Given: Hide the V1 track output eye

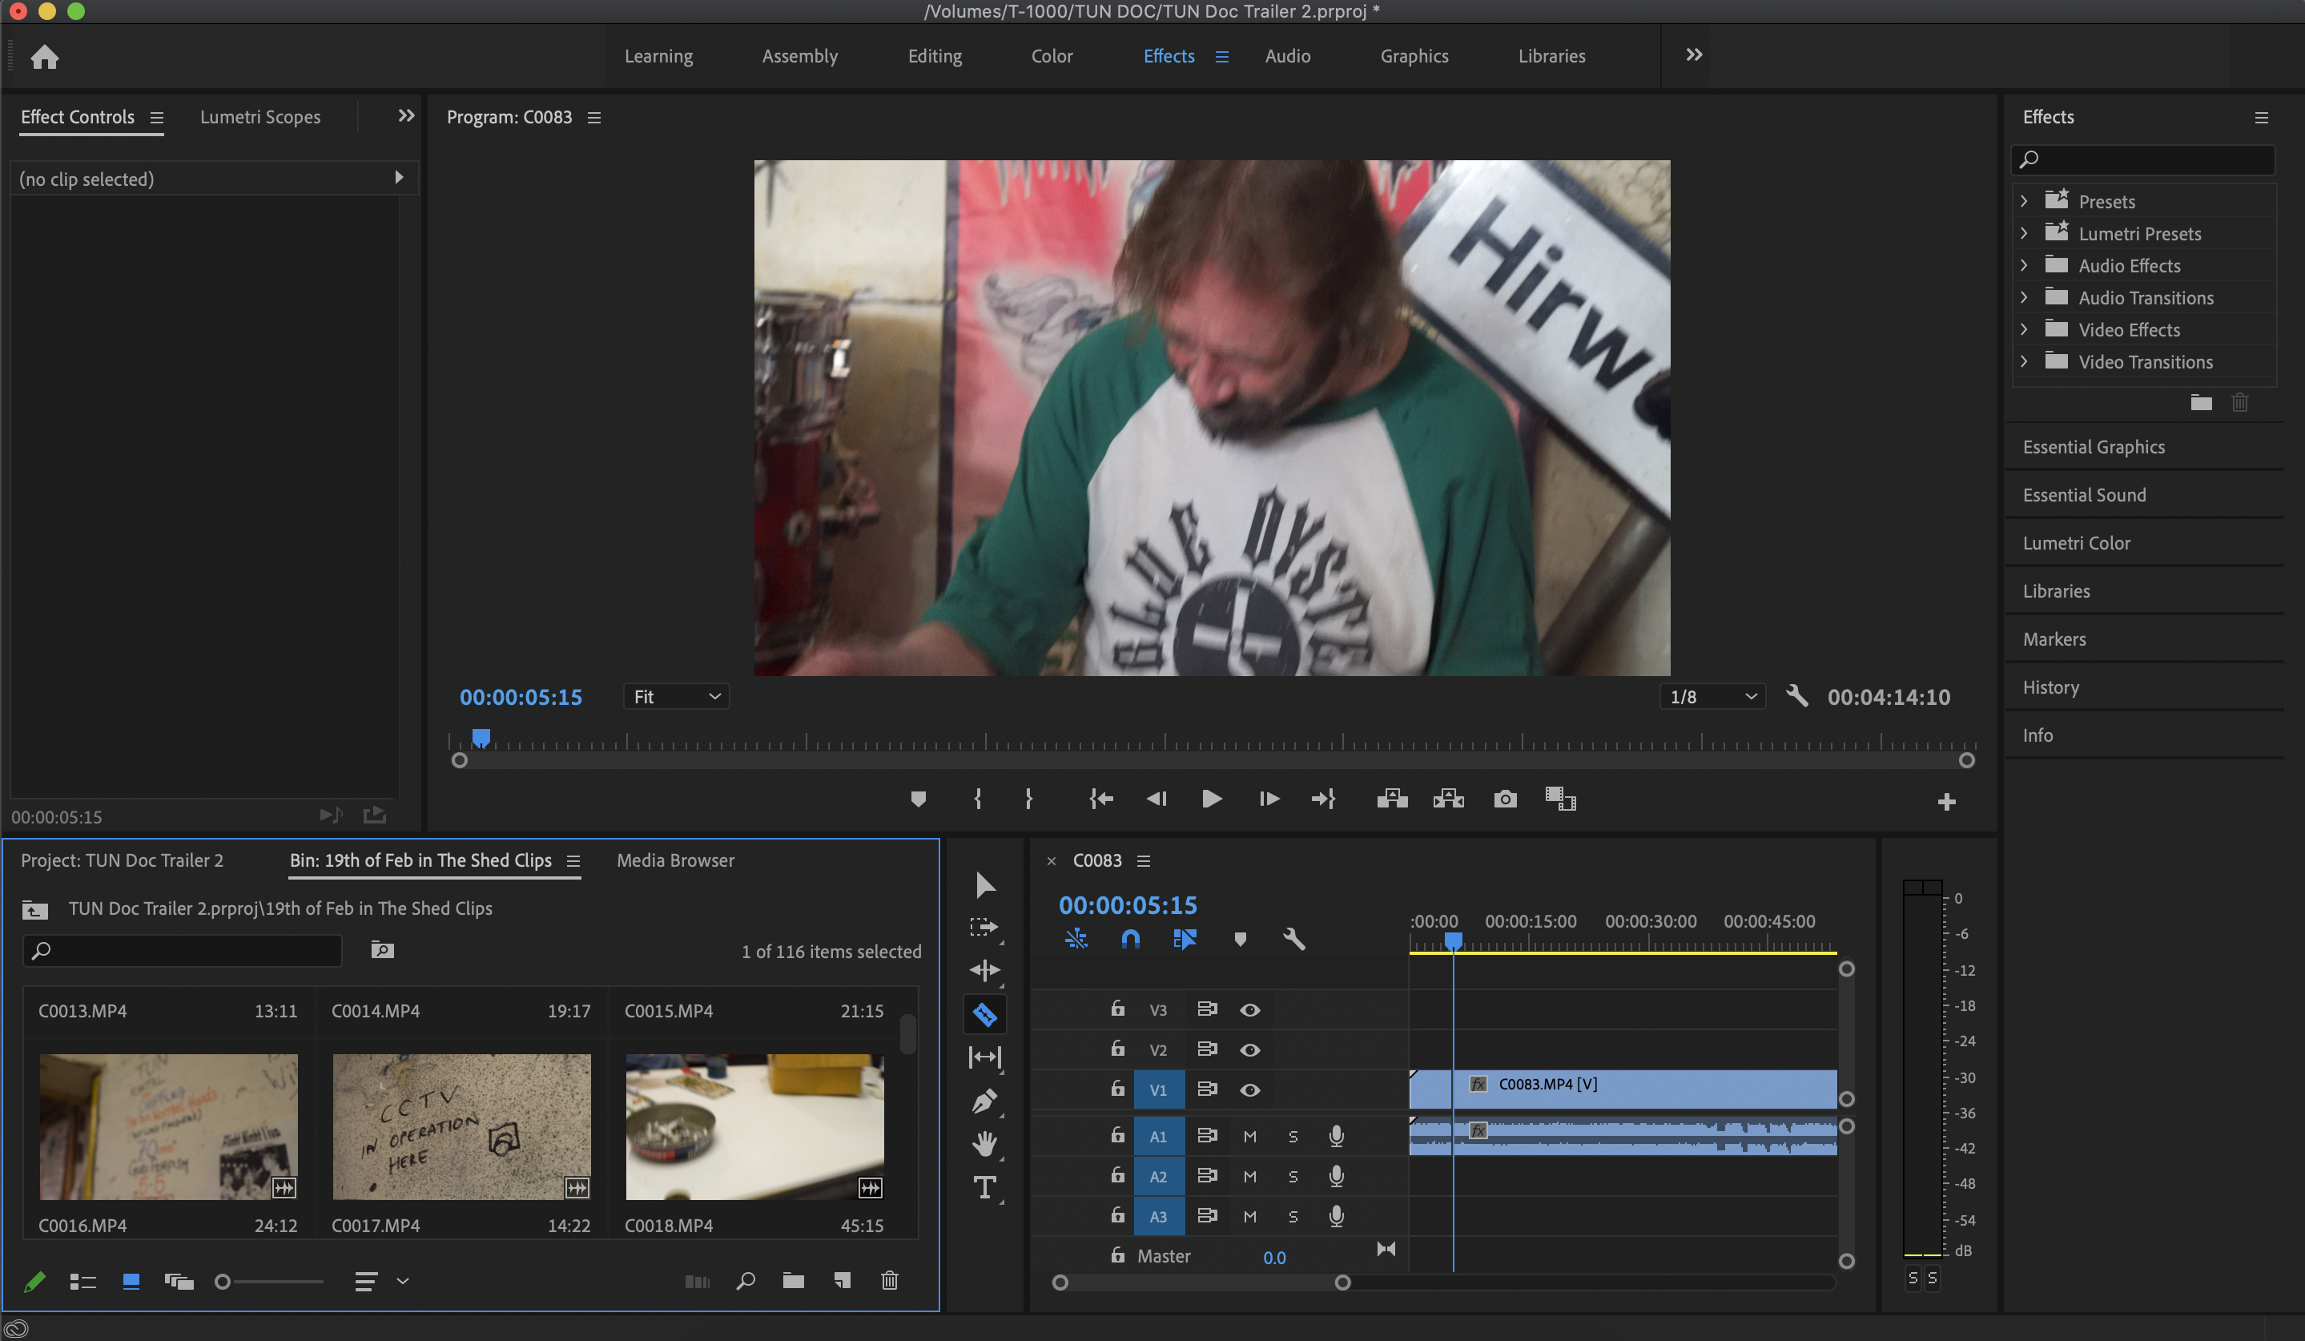Looking at the screenshot, I should click(x=1249, y=1089).
